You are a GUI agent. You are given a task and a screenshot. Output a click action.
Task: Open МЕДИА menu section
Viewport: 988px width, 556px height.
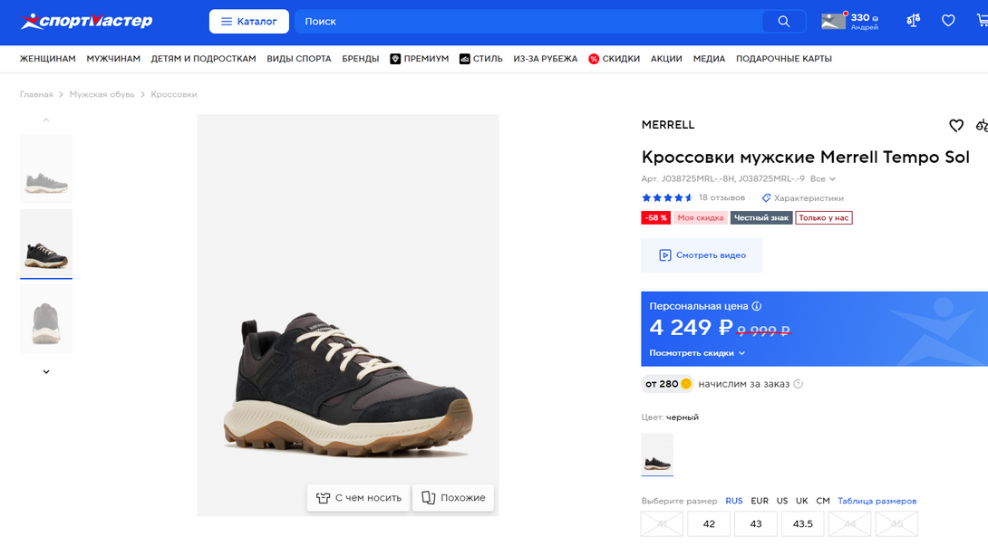point(709,59)
